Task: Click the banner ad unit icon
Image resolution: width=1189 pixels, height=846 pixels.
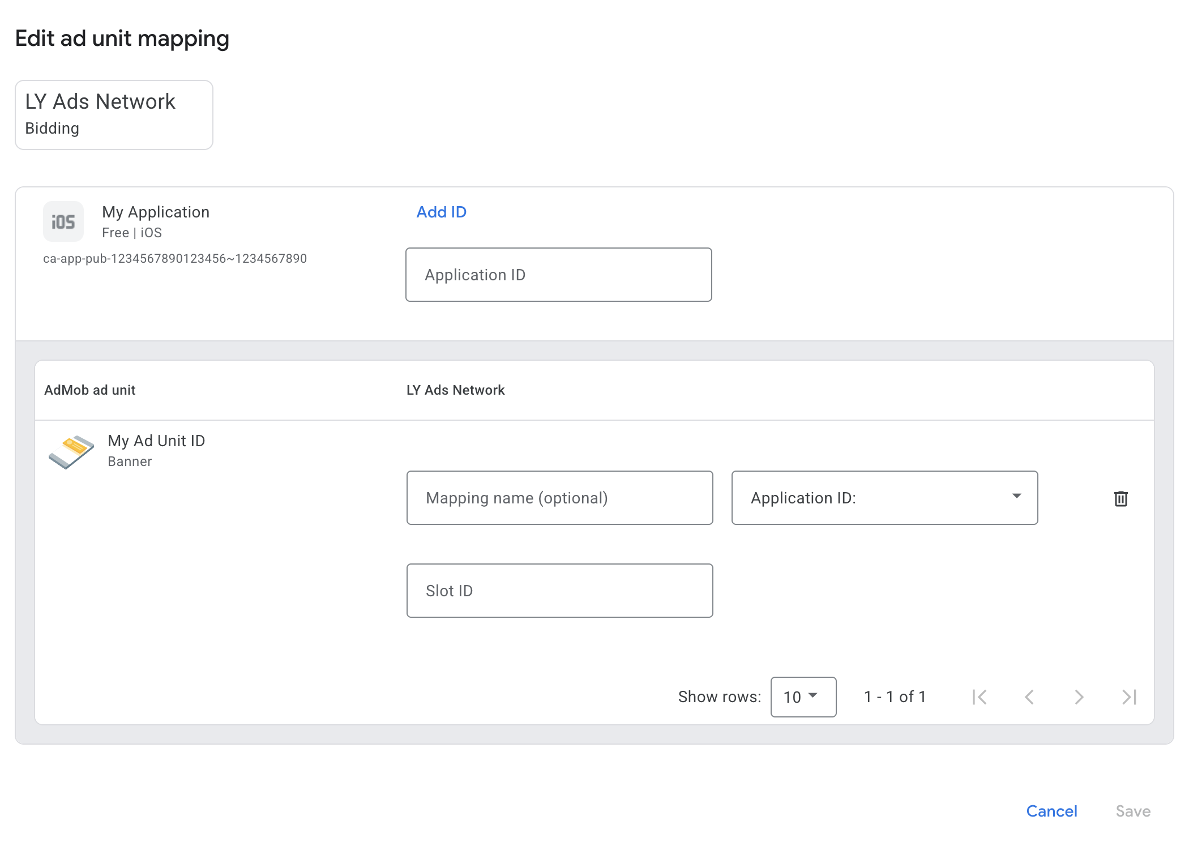Action: [71, 451]
